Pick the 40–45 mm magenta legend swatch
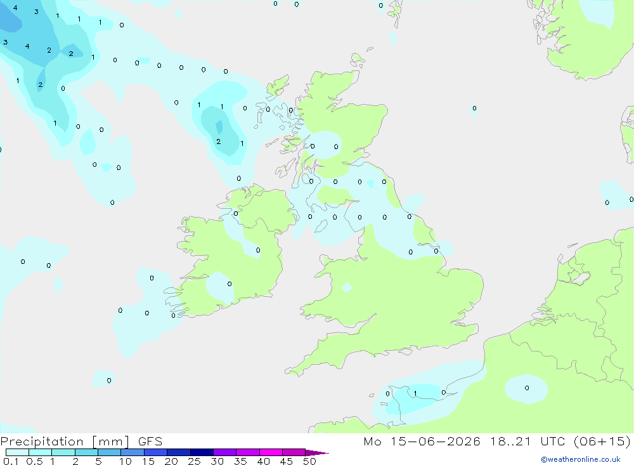 271,452
